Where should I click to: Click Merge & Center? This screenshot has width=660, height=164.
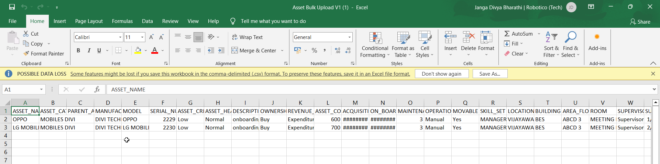(x=254, y=50)
